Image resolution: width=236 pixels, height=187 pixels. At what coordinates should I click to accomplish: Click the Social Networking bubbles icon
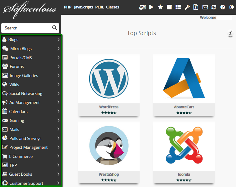point(5,93)
